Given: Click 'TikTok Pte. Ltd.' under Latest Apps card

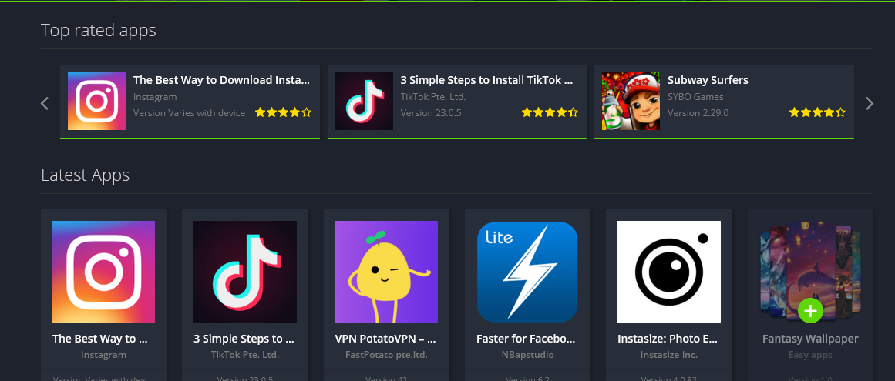Looking at the screenshot, I should (x=245, y=355).
